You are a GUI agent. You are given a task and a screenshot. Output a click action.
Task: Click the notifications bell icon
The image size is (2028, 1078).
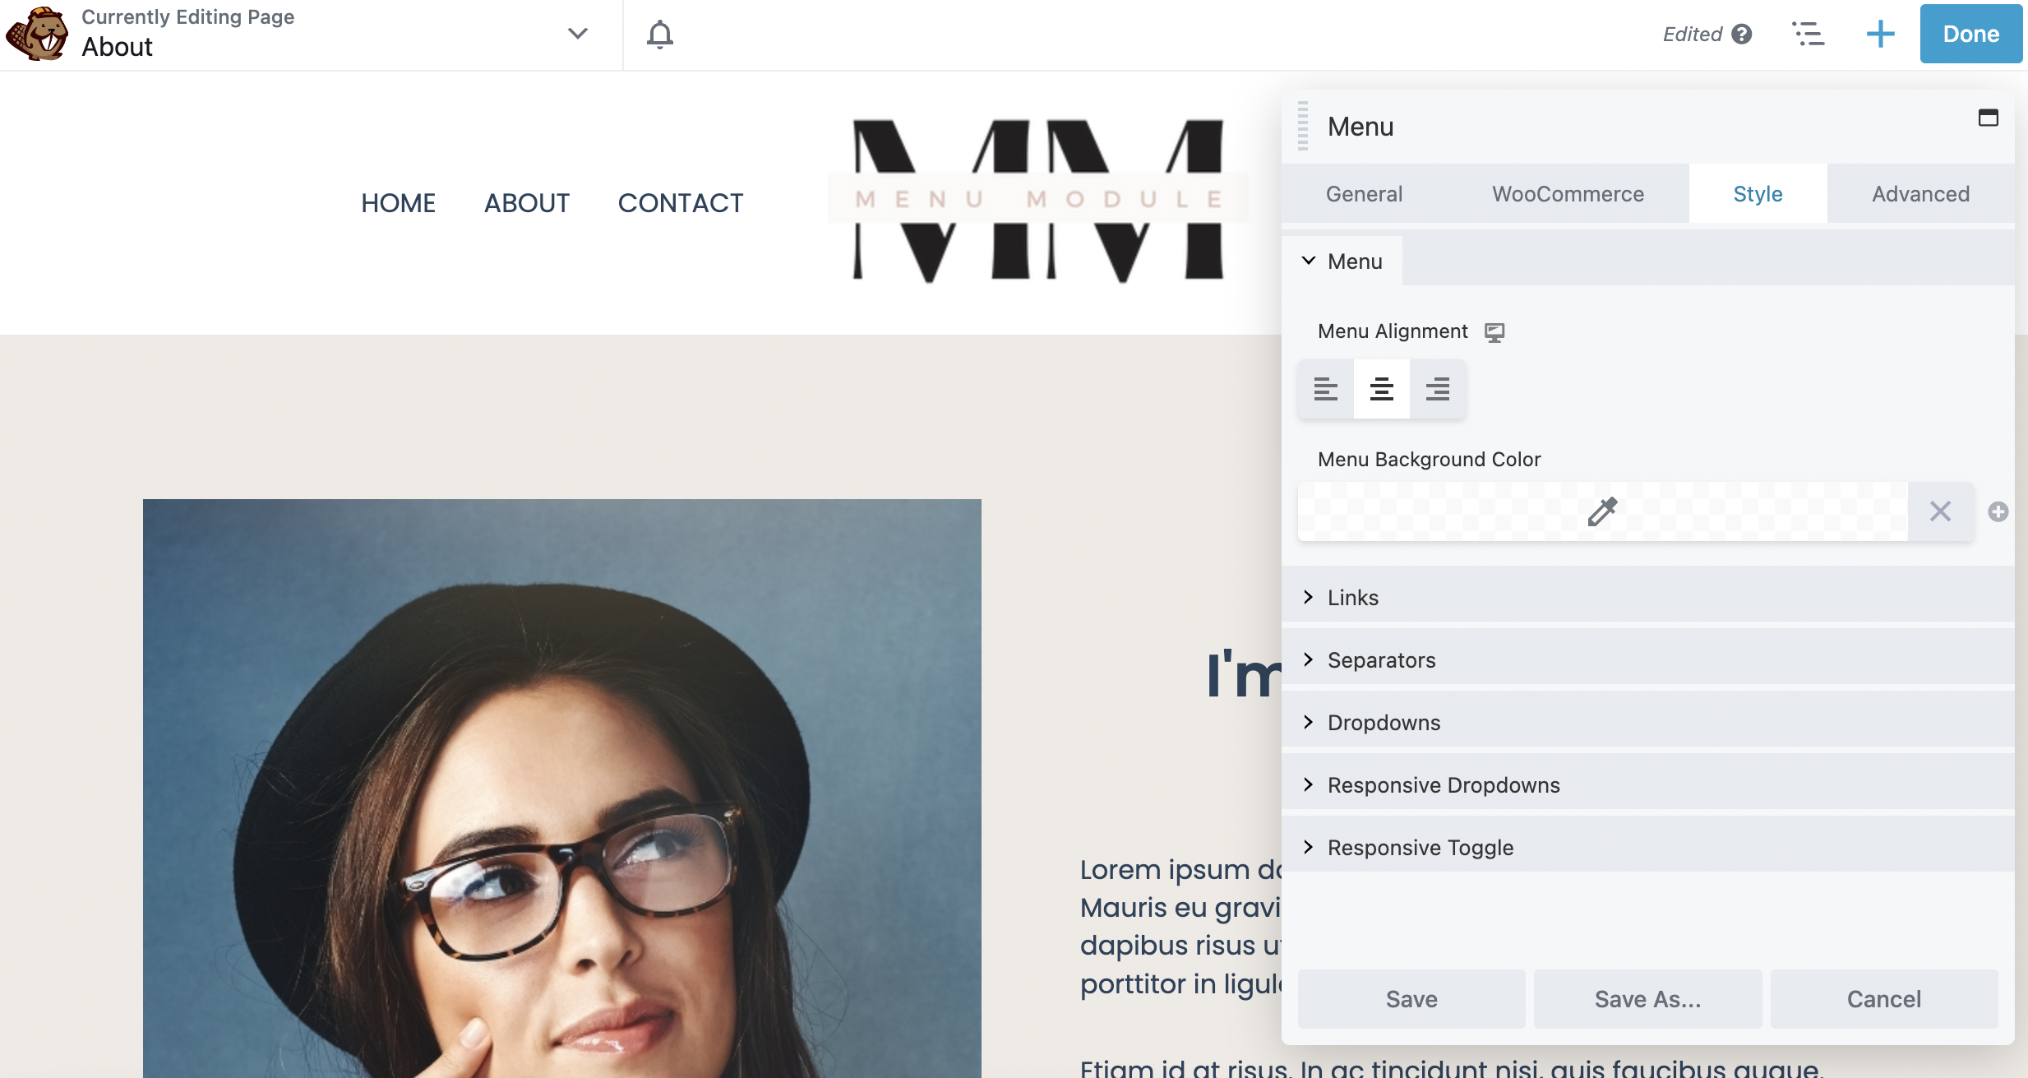658,34
